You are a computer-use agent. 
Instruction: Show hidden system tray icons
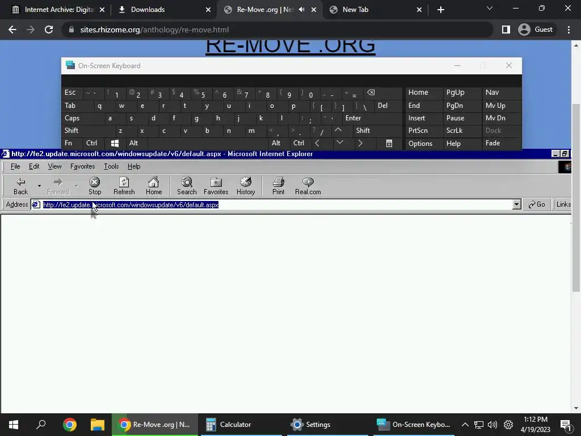[x=465, y=425]
